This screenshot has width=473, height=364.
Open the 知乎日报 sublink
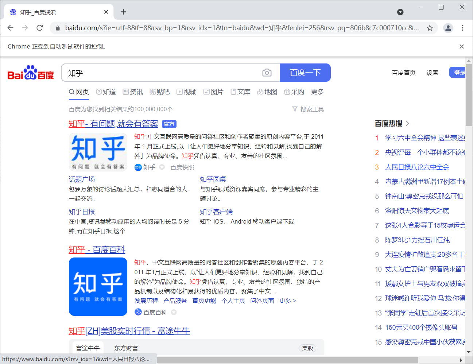(82, 212)
